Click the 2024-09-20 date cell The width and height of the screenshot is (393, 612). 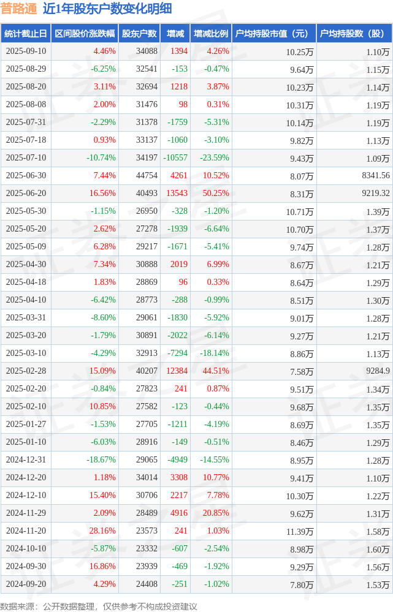point(25,584)
